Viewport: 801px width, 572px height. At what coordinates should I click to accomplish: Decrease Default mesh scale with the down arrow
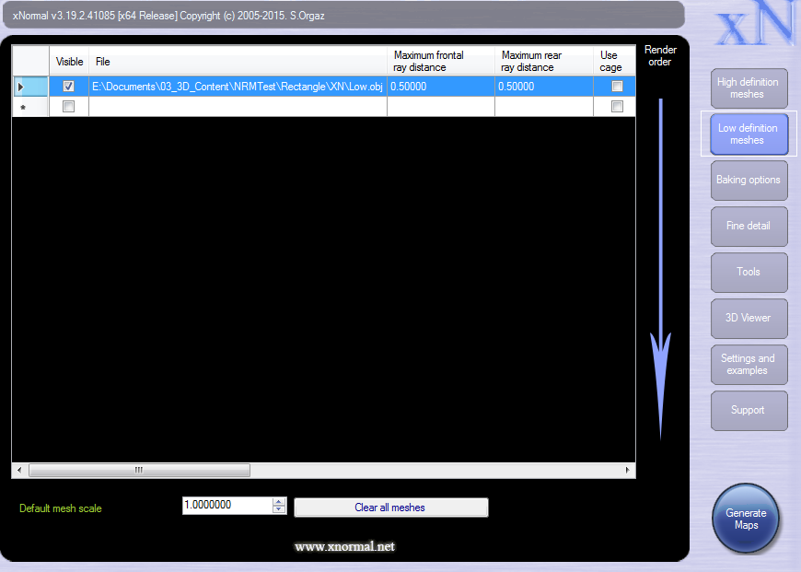point(279,509)
